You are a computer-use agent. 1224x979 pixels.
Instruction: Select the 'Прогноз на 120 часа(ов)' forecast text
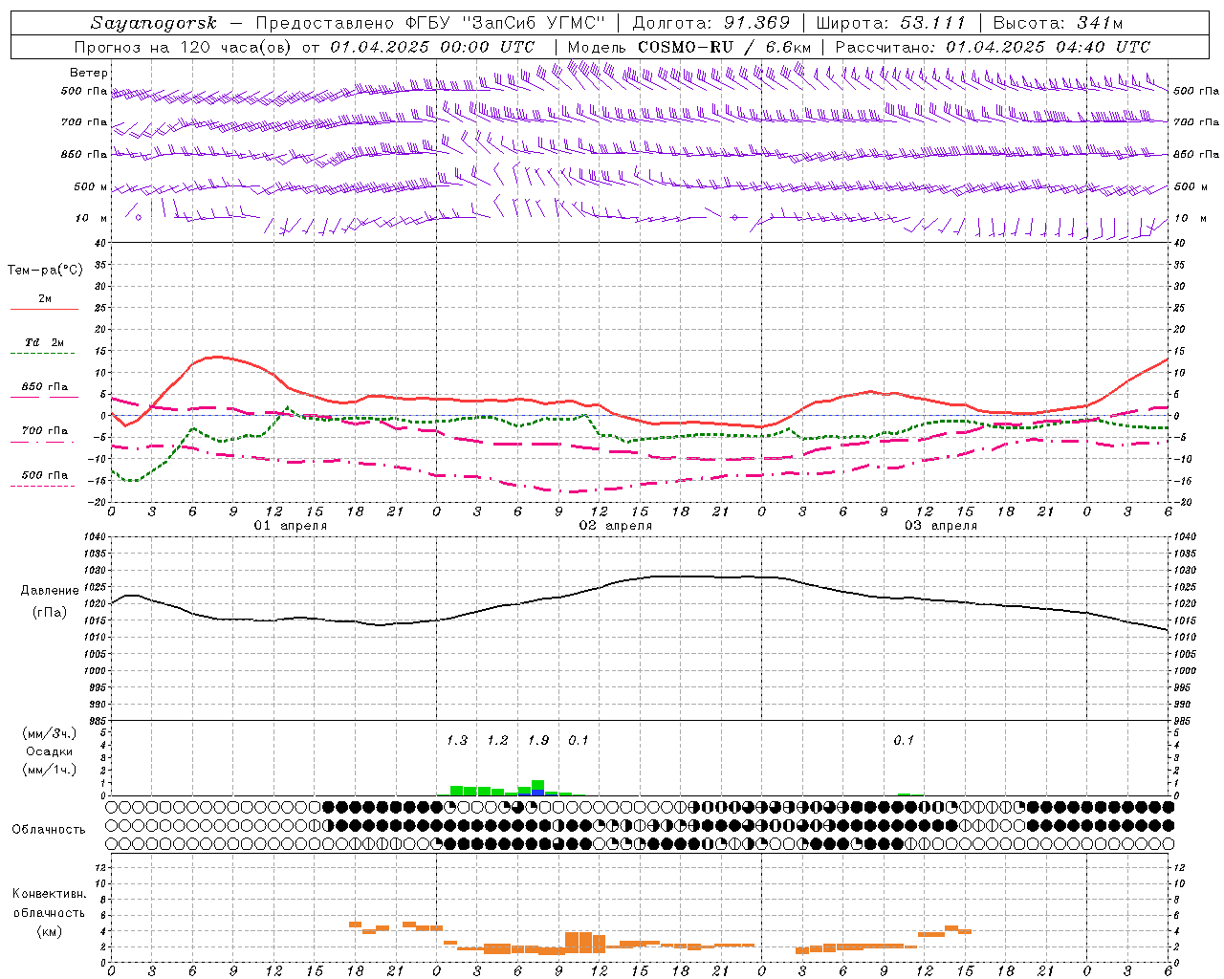click(183, 47)
